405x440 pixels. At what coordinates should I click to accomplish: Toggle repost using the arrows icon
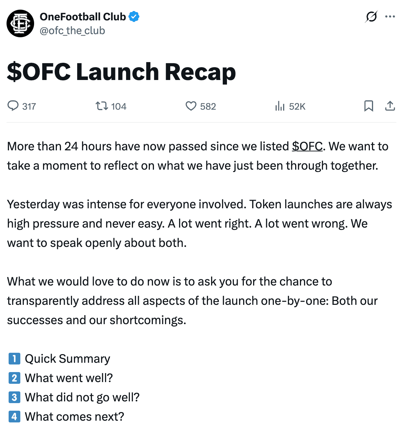pos(102,106)
